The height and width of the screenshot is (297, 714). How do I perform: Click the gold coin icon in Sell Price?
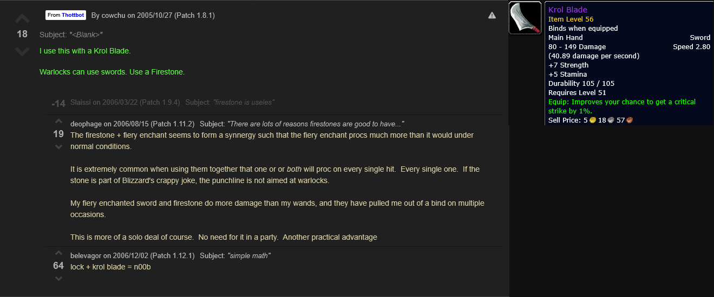point(593,120)
